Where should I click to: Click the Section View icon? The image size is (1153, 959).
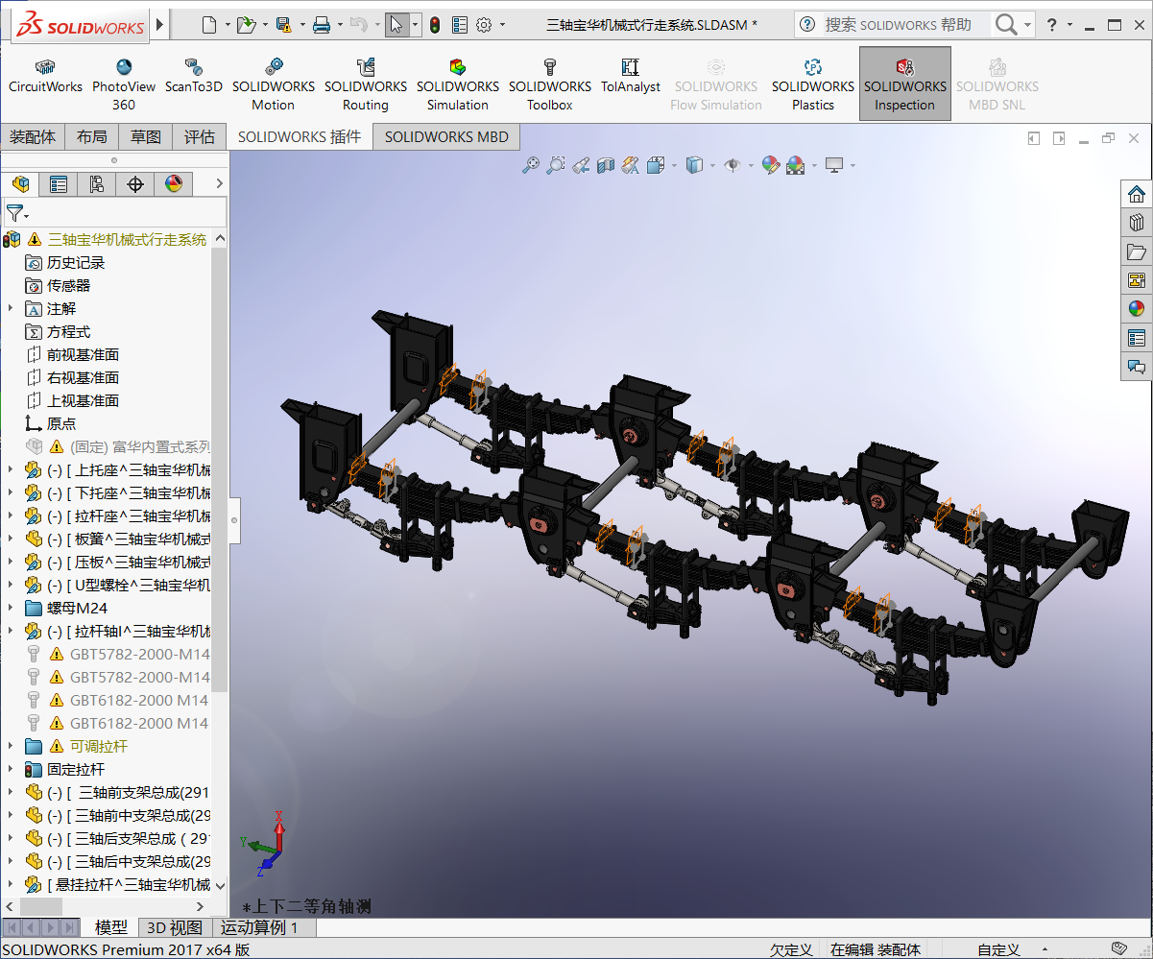(x=606, y=165)
